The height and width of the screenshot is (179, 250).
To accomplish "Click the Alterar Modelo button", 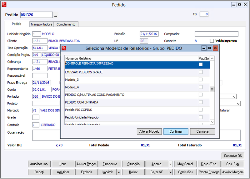I will click(x=149, y=131).
